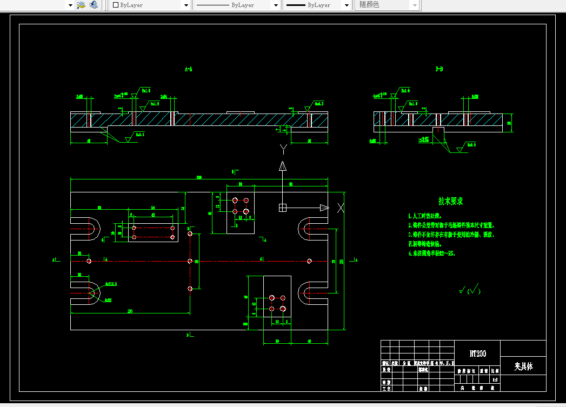Select the A-A section view label
Viewport: 566px width, 407px height.
coord(189,69)
